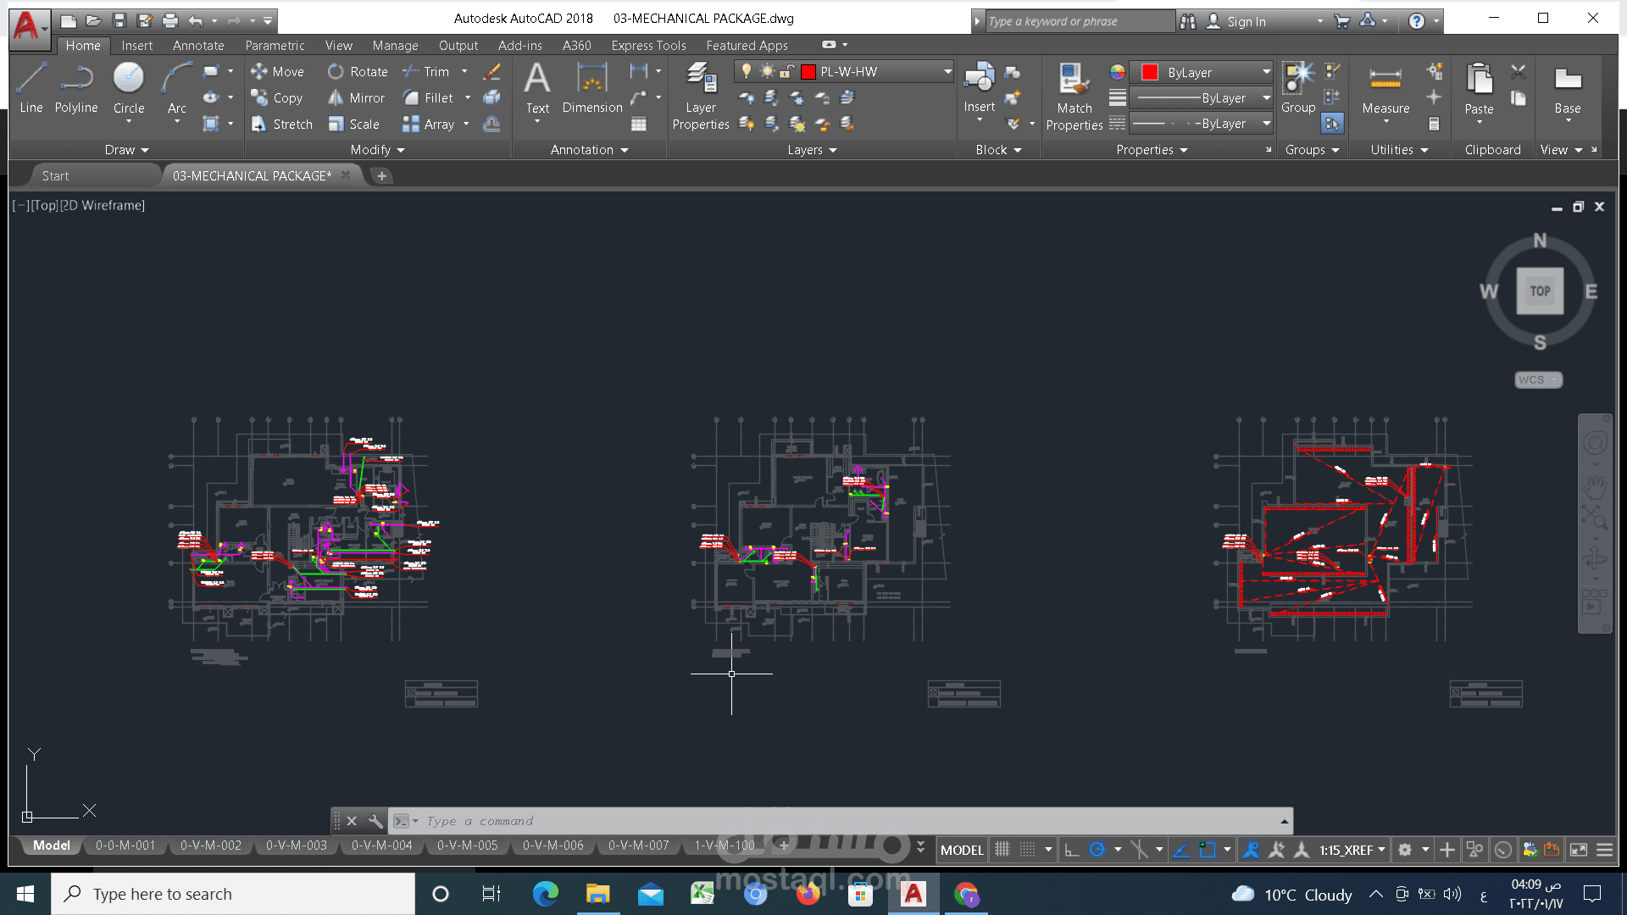Image resolution: width=1627 pixels, height=915 pixels.
Task: Click the Array tool
Action: point(429,125)
